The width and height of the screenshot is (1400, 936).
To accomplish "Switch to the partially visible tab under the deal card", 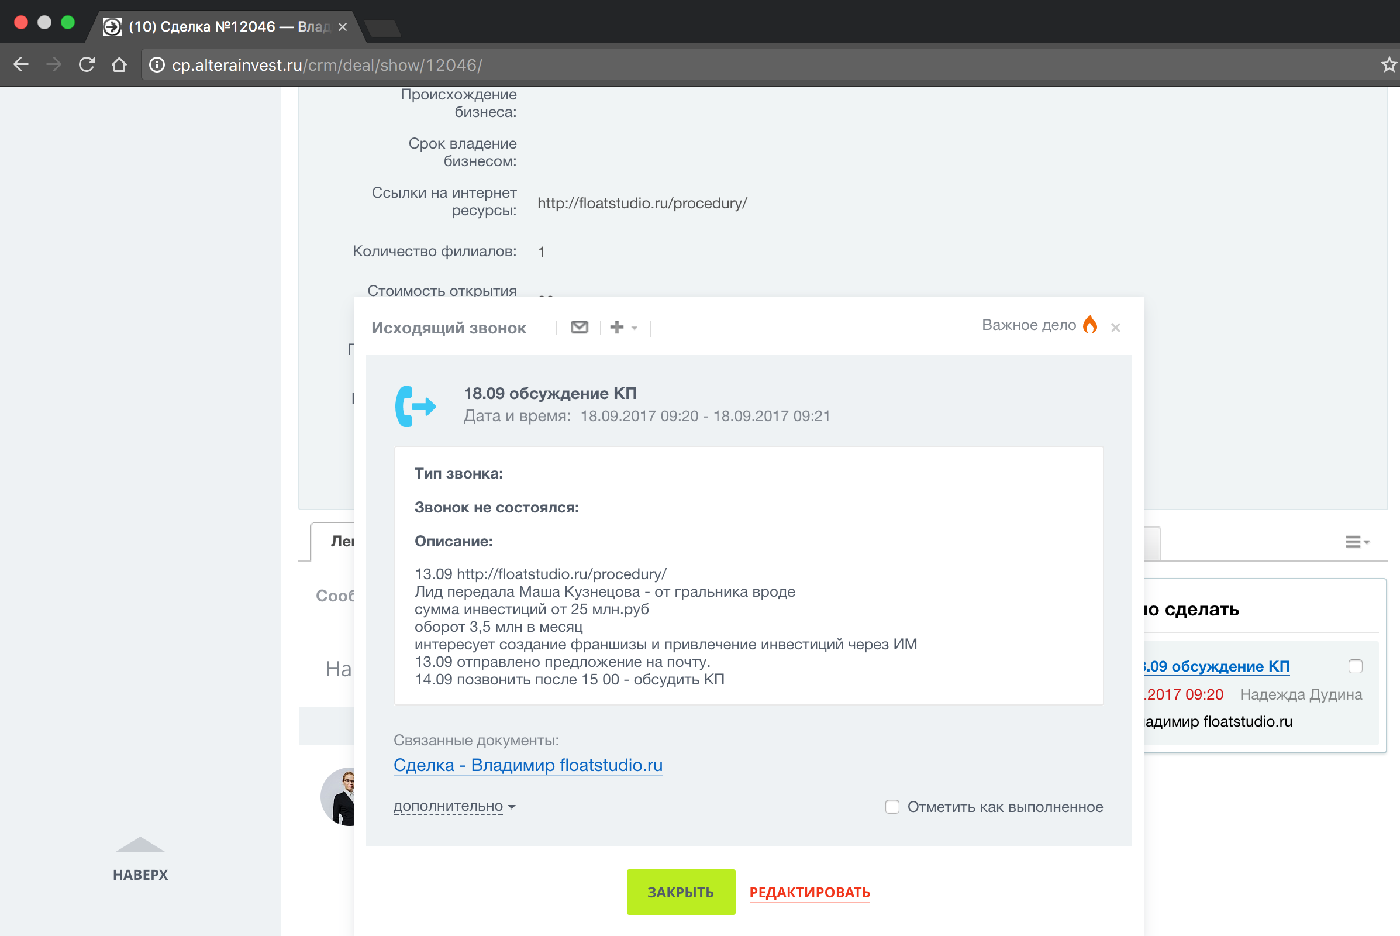I will point(340,542).
